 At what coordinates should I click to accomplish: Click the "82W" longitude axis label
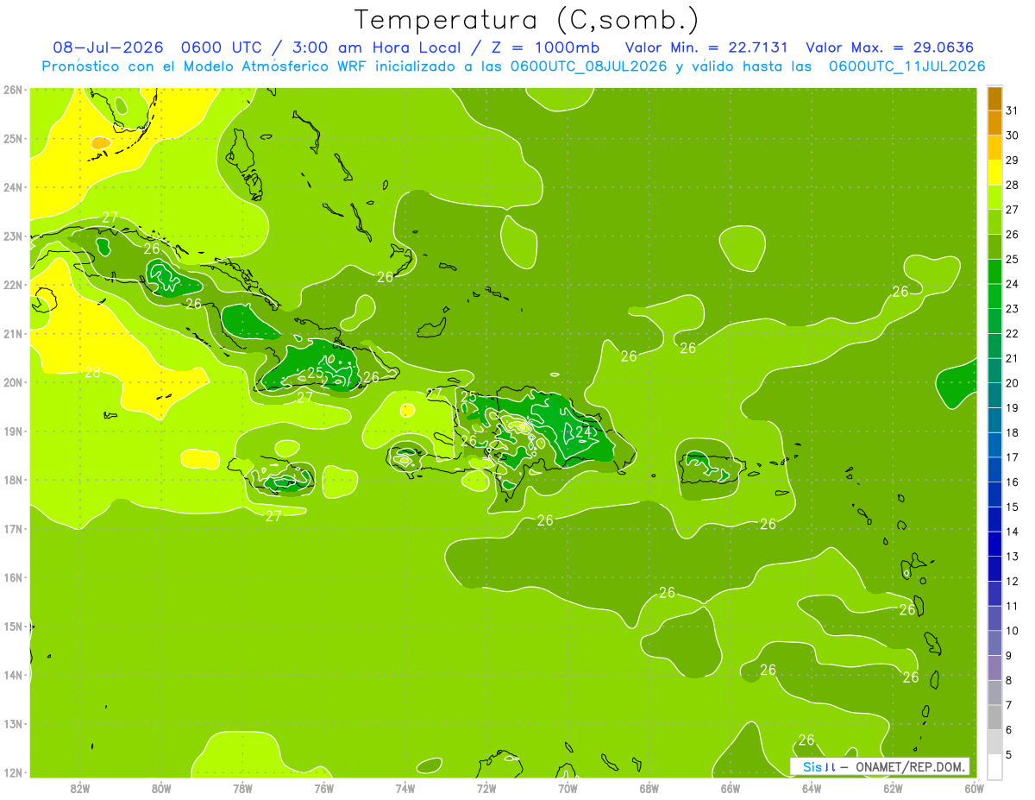coord(79,788)
